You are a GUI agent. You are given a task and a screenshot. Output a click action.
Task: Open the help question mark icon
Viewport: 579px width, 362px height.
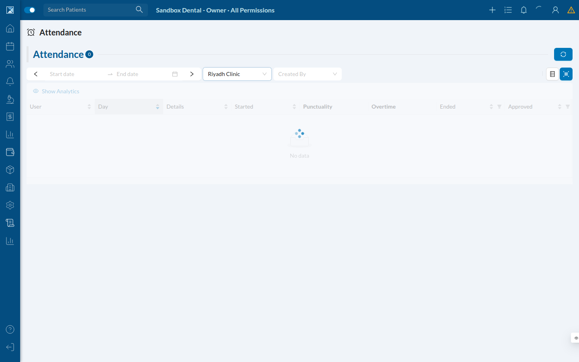click(x=10, y=329)
